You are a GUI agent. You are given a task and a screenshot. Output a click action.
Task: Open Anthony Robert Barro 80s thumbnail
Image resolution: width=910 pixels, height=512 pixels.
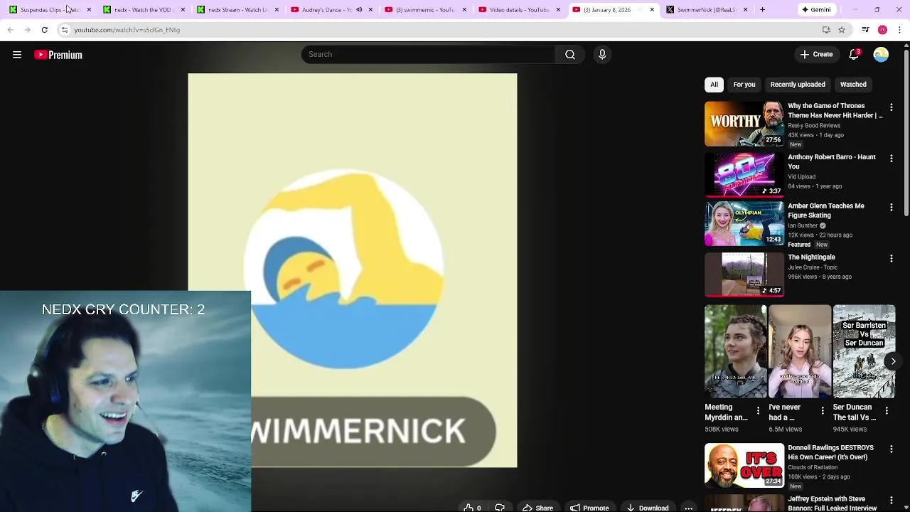point(744,174)
